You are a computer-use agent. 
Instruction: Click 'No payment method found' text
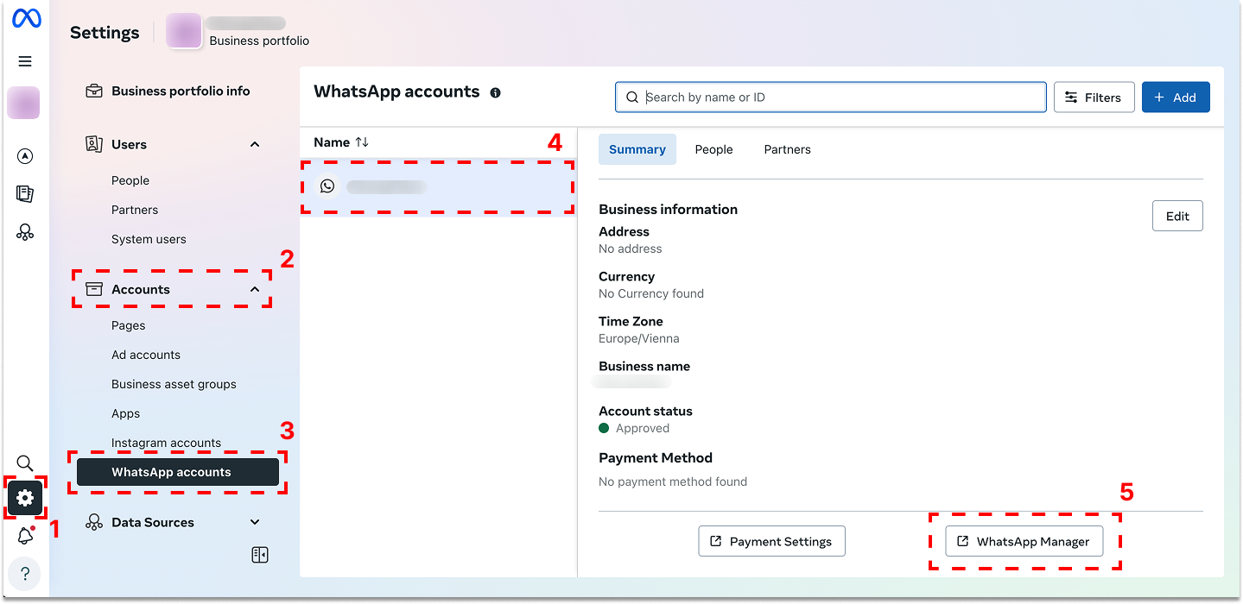673,481
